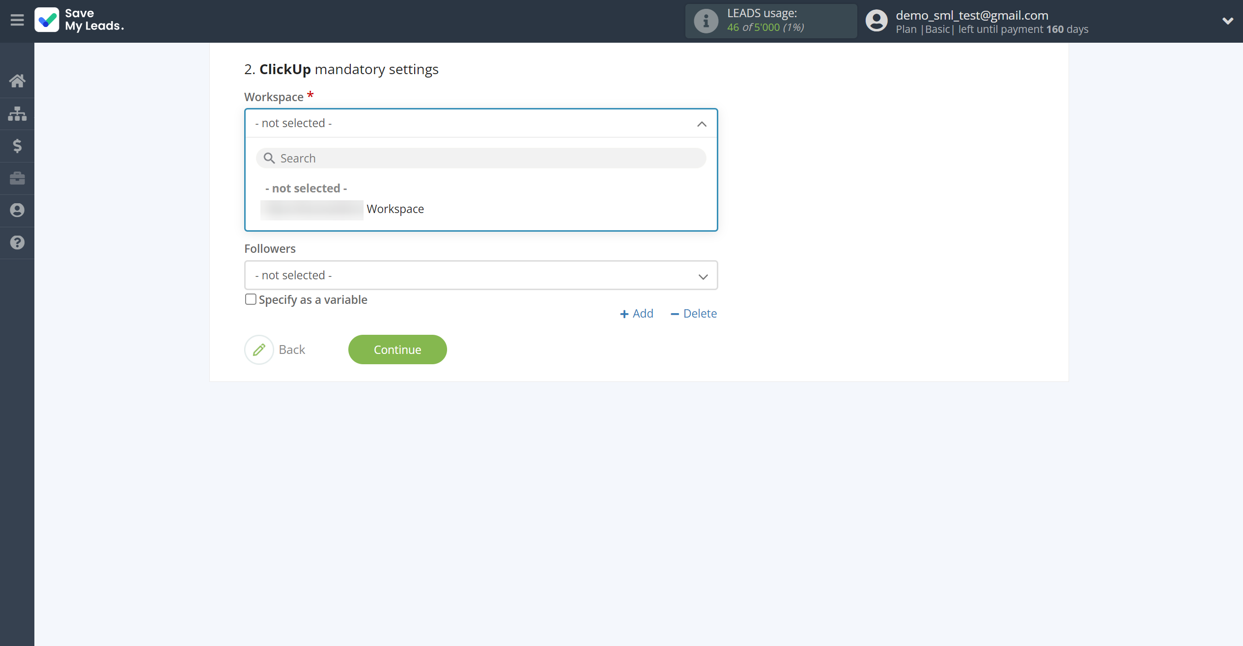Image resolution: width=1243 pixels, height=646 pixels.
Task: Click the pencil icon beside Back
Action: point(259,350)
